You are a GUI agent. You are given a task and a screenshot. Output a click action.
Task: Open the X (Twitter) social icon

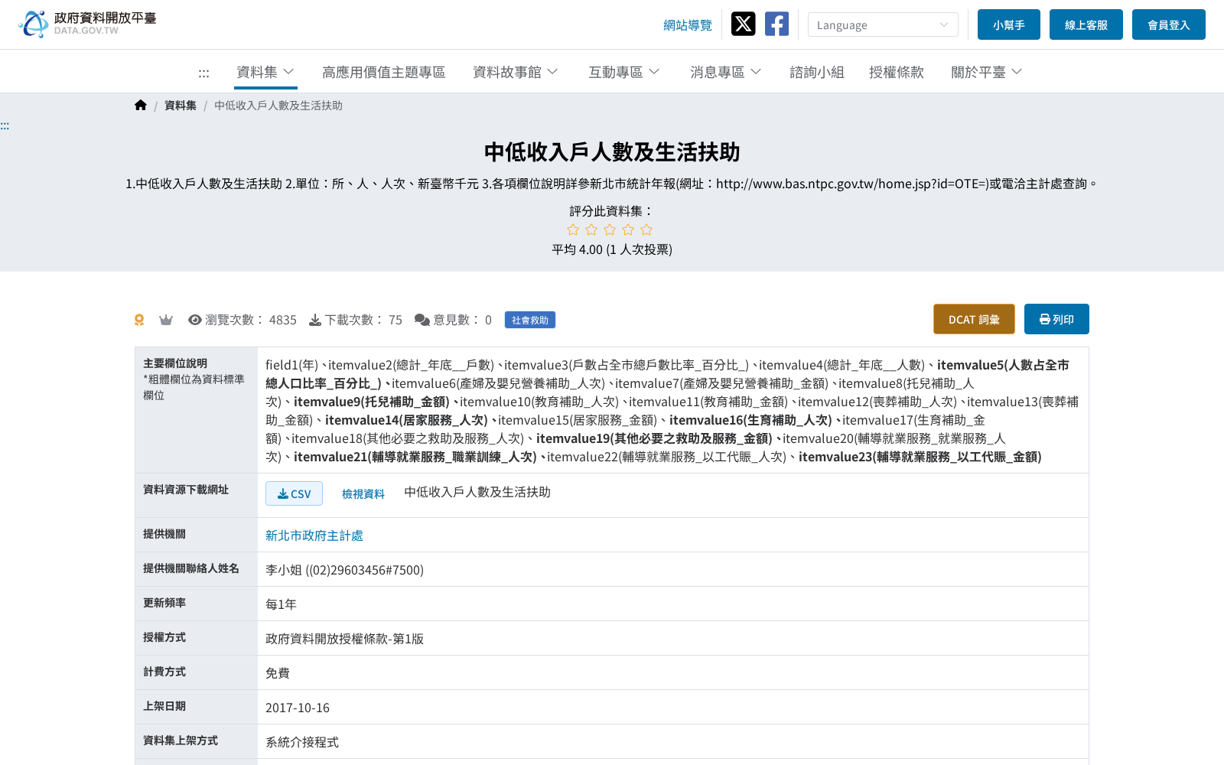tap(743, 24)
